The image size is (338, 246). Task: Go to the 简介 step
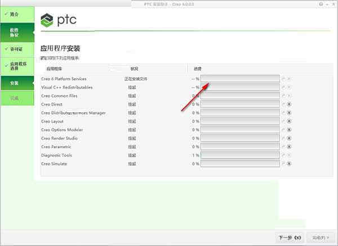click(x=17, y=15)
